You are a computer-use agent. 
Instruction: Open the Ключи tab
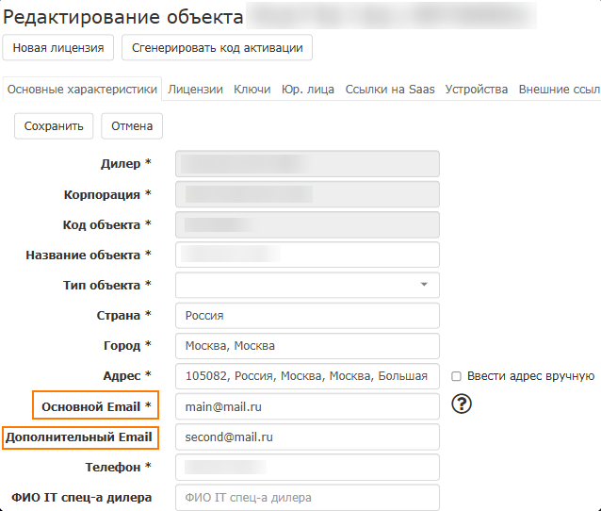tap(252, 90)
